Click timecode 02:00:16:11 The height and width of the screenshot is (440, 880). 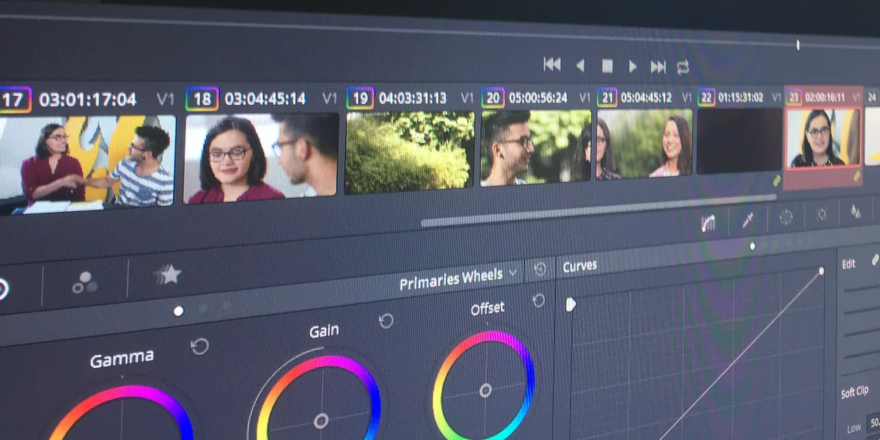pos(824,97)
